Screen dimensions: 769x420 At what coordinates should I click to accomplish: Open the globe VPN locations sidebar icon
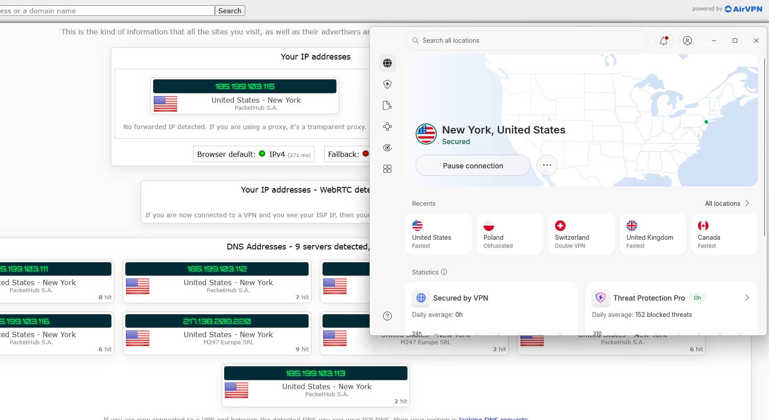(387, 63)
